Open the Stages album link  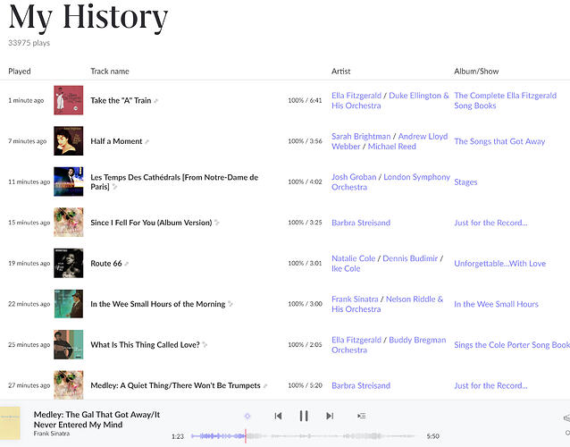(465, 182)
